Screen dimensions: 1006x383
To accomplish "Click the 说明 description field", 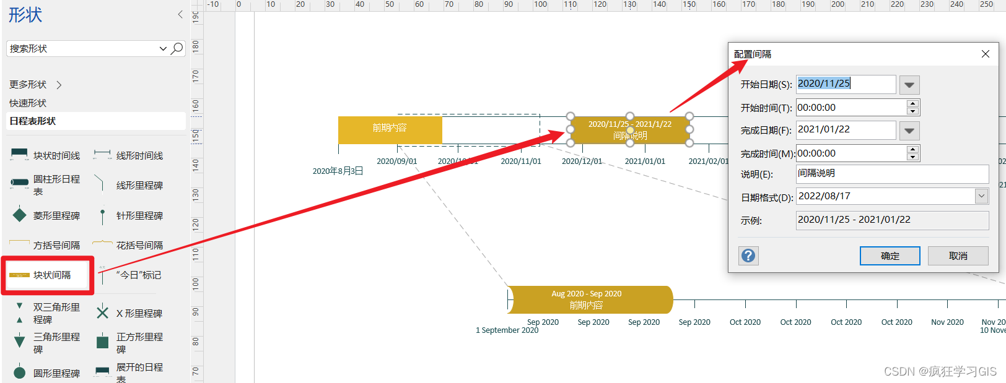I will click(x=892, y=174).
